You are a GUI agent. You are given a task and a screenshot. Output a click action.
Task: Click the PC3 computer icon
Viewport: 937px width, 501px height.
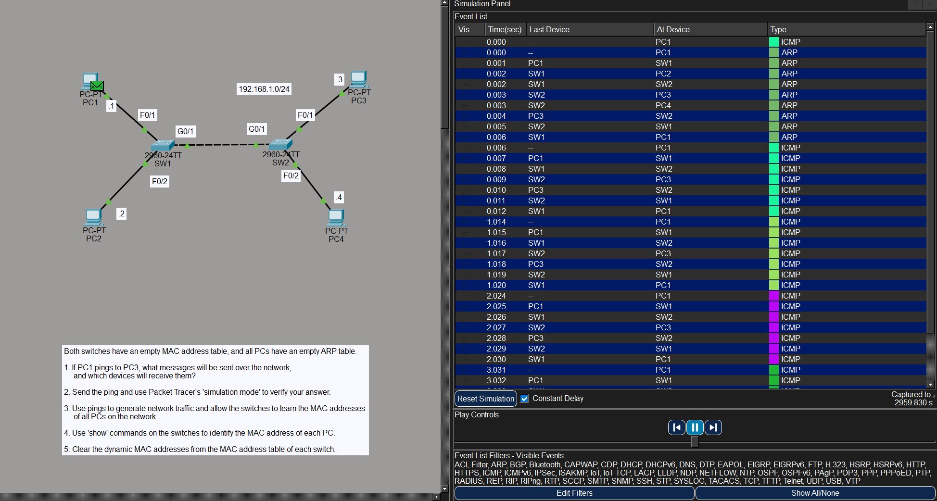359,79
